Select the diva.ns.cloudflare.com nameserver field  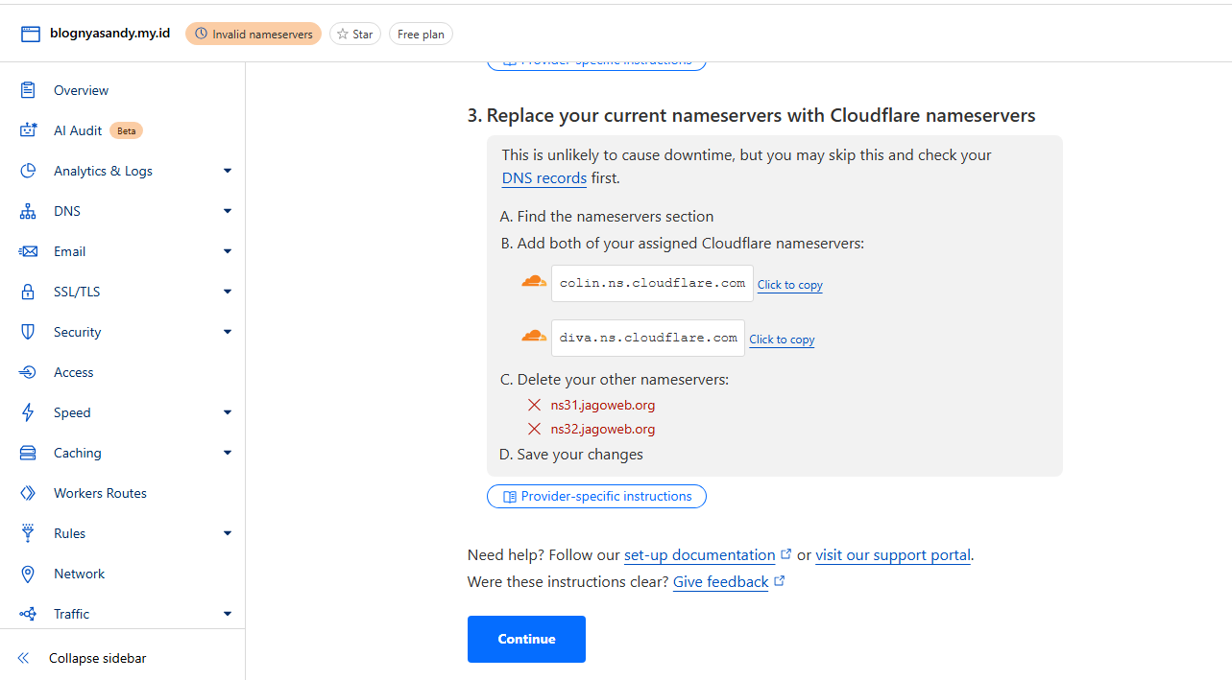point(648,338)
